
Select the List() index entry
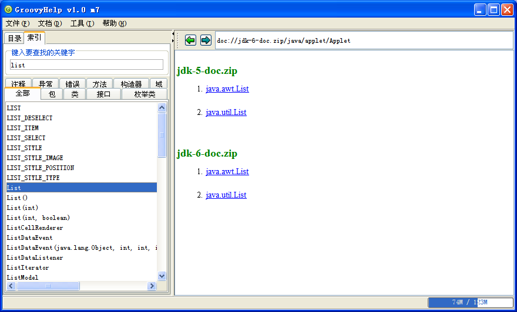point(82,198)
